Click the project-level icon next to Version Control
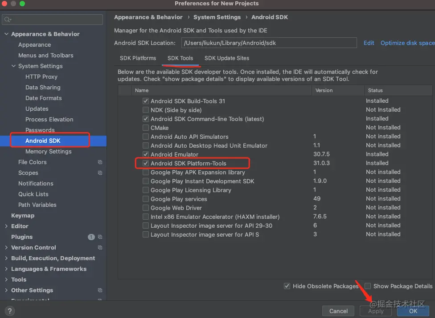The width and height of the screenshot is (435, 318). coord(100,248)
